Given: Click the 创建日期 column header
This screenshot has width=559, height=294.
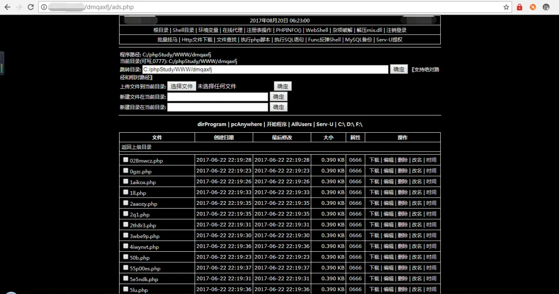Looking at the screenshot, I should coord(223,137).
